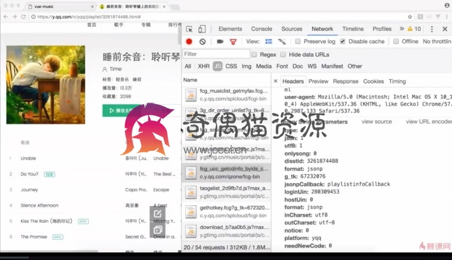The height and width of the screenshot is (260, 452).
Task: Bookmark this page star icon
Action: pos(410,17)
